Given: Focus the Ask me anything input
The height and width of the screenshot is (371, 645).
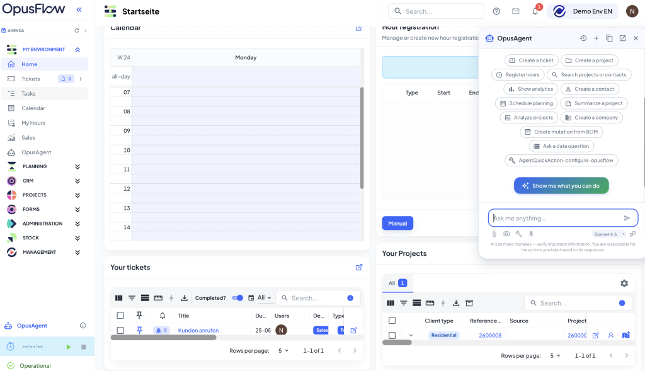Looking at the screenshot, I should point(556,218).
